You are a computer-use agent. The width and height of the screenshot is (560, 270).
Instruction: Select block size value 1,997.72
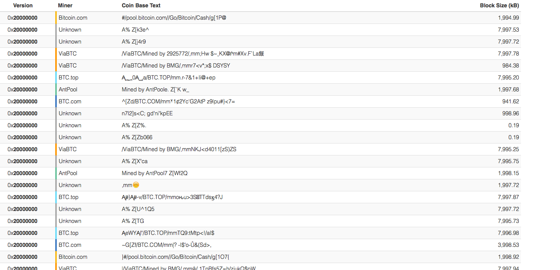point(508,185)
